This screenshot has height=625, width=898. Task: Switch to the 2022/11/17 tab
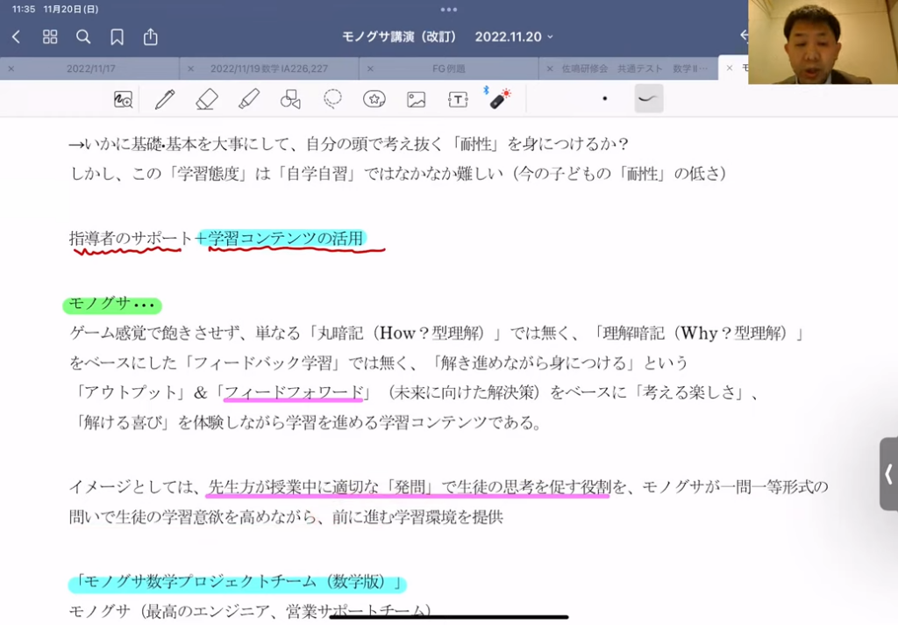90,68
